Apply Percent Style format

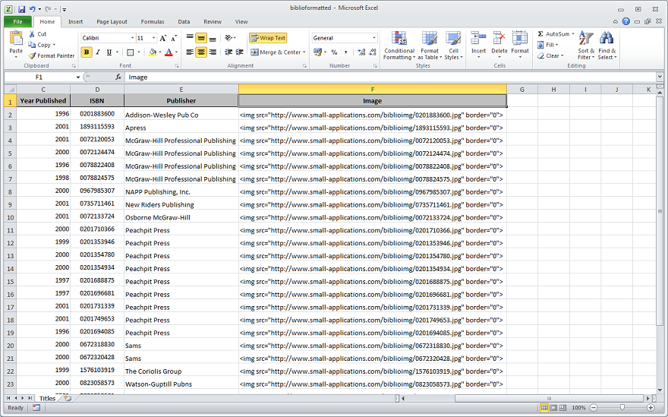[x=335, y=52]
